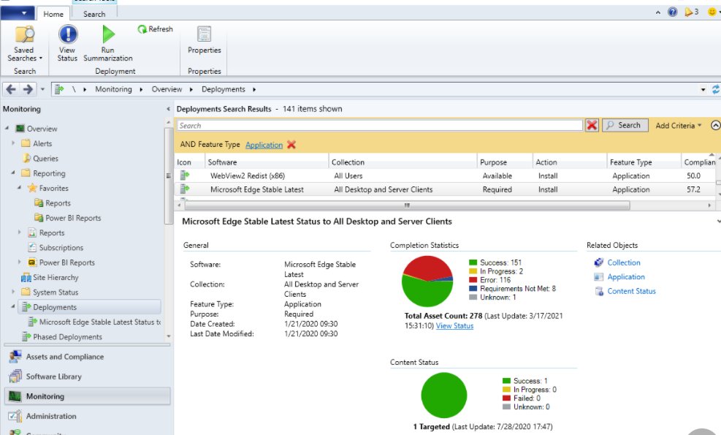
Task: Select the WebView2 Redist (x86) row
Action: [445, 176]
